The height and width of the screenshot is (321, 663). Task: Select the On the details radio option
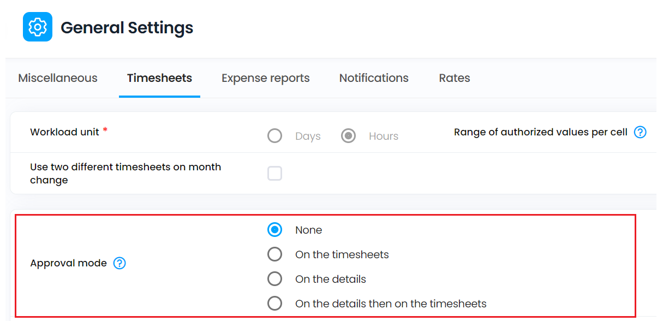point(275,279)
